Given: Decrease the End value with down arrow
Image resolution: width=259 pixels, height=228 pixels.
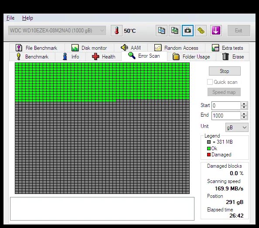Looking at the screenshot, I should (x=244, y=117).
